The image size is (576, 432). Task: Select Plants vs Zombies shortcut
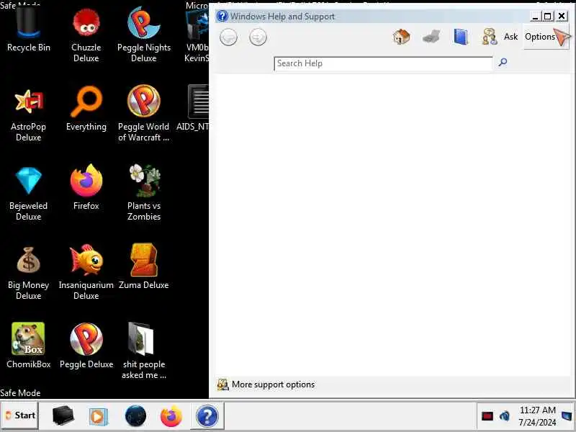143,192
